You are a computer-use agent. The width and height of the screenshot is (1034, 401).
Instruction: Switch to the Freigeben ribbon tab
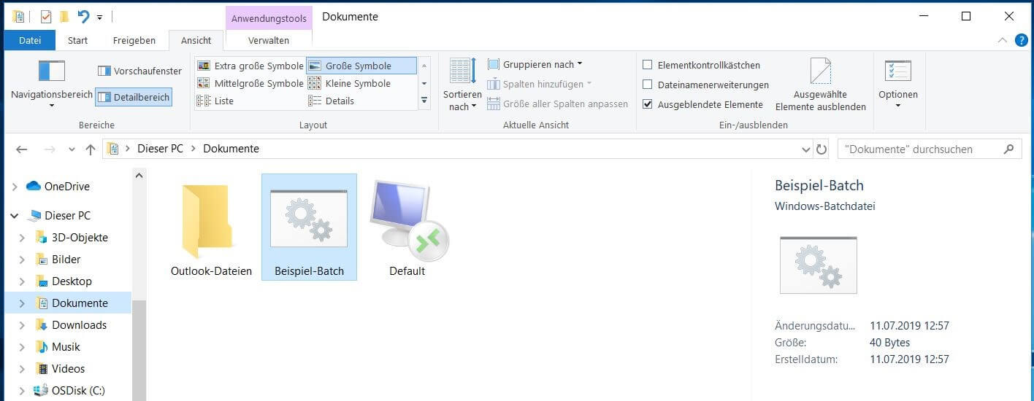coord(134,41)
